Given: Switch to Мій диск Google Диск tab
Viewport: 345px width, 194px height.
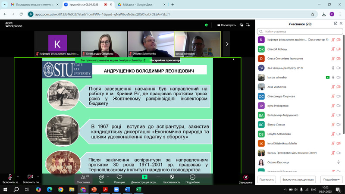Looking at the screenshot, I should [x=141, y=4].
